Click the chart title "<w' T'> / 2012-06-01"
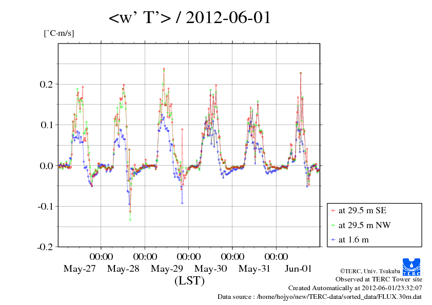 click(x=190, y=17)
